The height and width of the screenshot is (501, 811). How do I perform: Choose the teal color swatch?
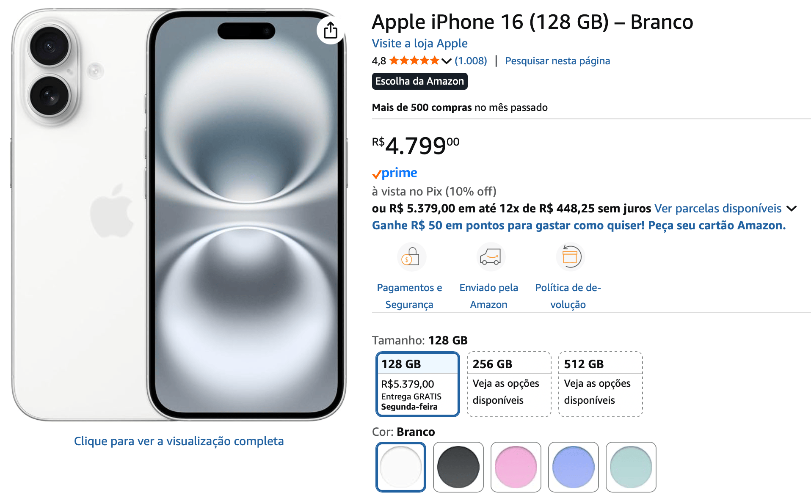coord(631,467)
